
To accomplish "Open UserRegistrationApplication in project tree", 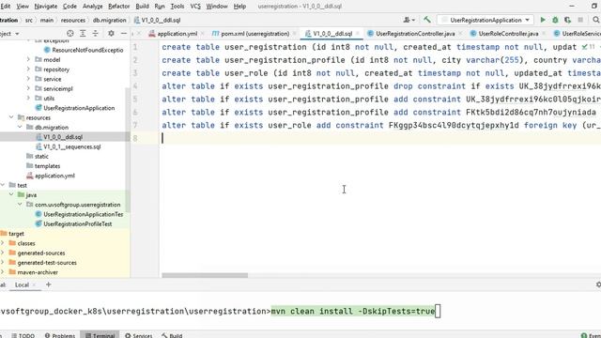I will point(75,108).
